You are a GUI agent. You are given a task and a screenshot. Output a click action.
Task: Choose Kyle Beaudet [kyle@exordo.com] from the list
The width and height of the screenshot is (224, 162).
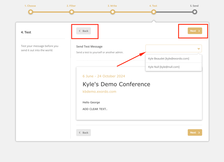coord(169,59)
